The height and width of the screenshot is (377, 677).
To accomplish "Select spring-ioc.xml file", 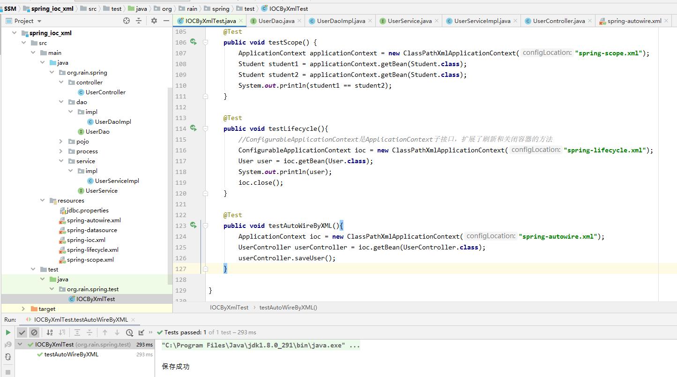I will (x=82, y=240).
